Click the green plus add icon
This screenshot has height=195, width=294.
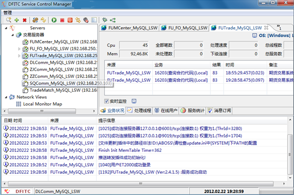point(16,20)
